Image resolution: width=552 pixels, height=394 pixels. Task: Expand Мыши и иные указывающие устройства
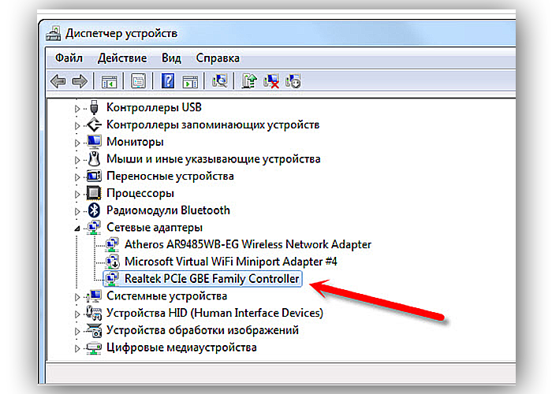pyautogui.click(x=77, y=160)
